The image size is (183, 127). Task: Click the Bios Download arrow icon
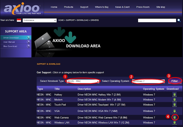[28, 46]
